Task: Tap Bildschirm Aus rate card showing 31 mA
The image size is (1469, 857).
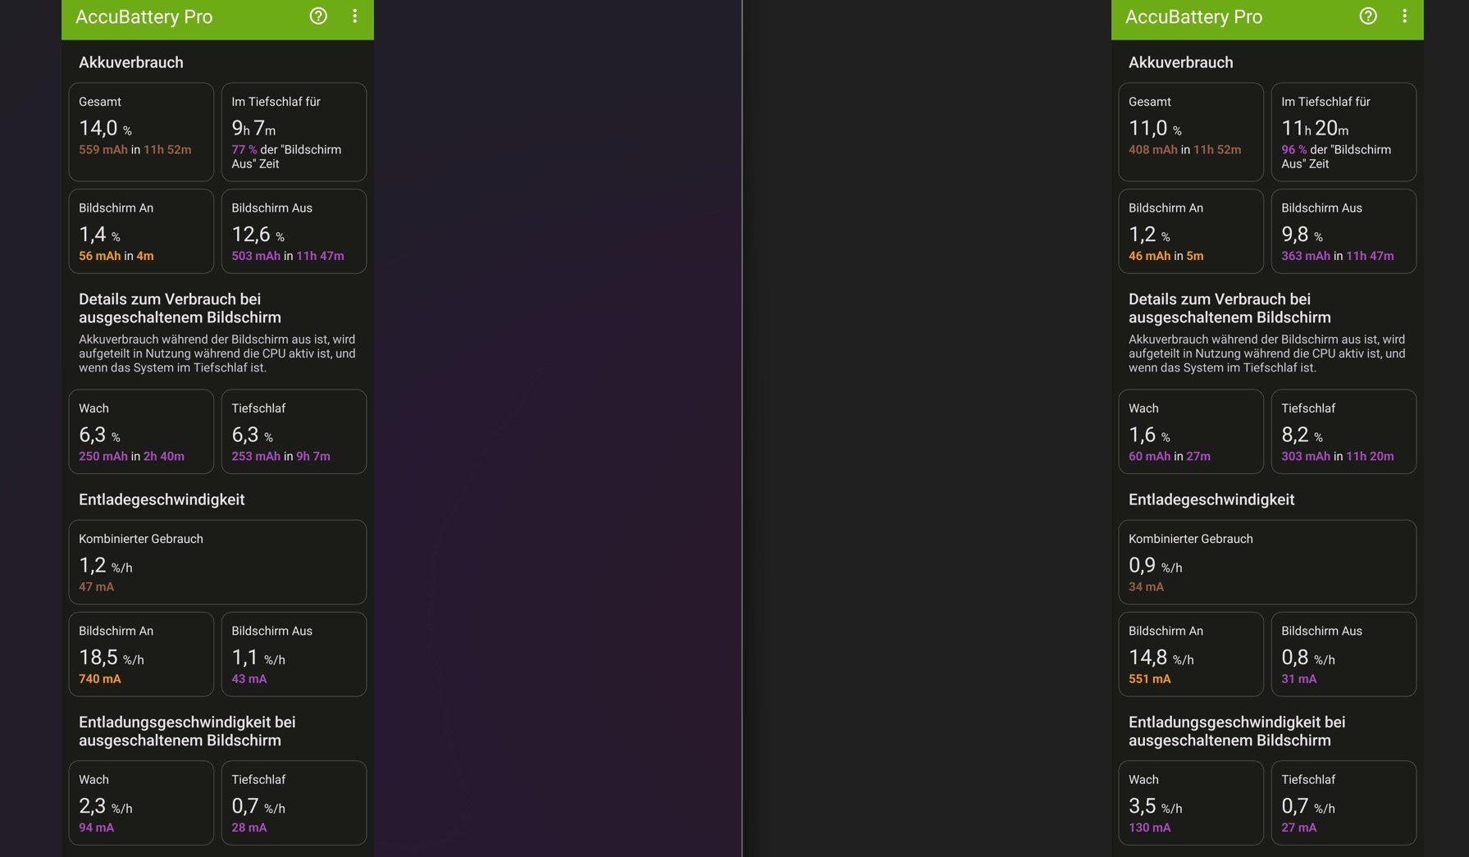Action: tap(1344, 654)
